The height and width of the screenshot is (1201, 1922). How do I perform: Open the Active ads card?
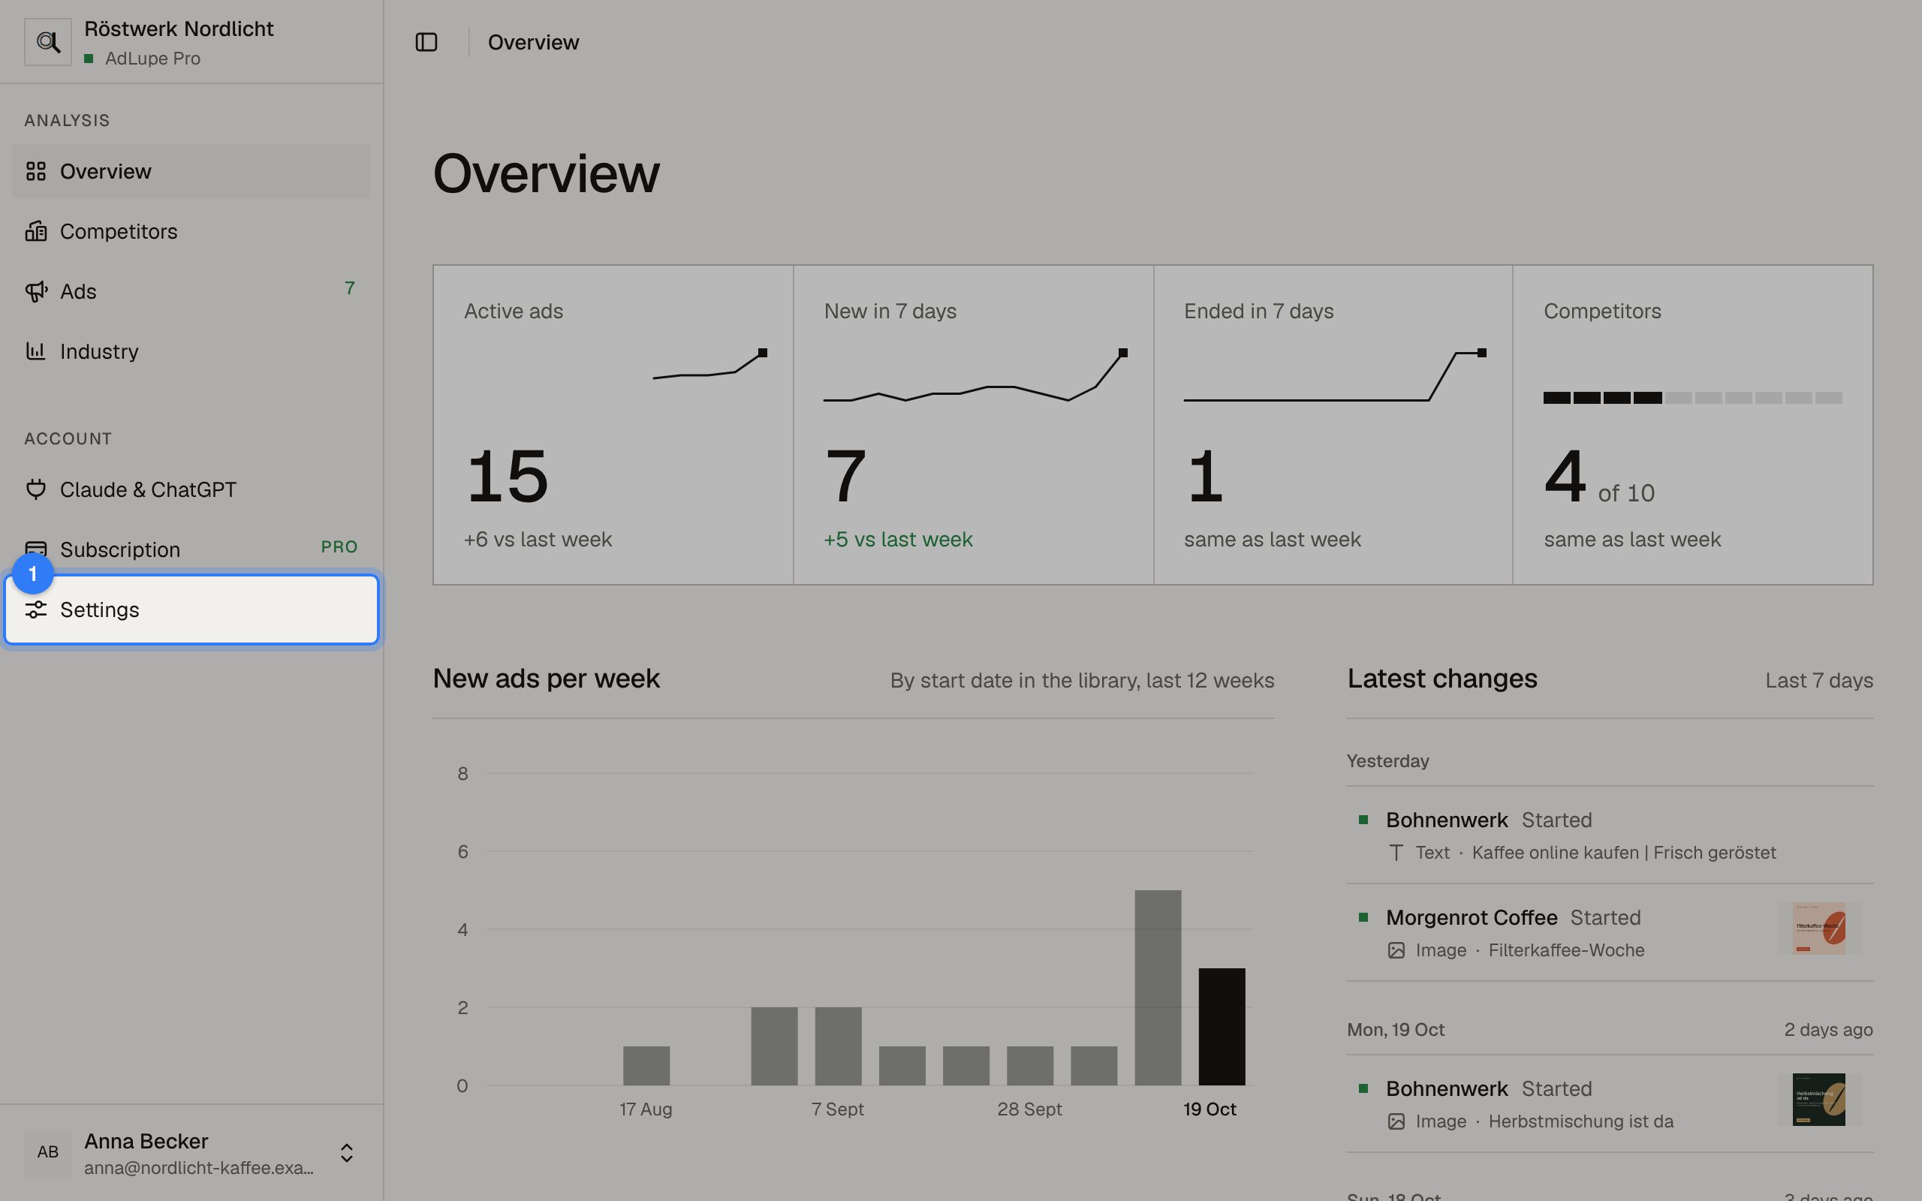pyautogui.click(x=613, y=425)
